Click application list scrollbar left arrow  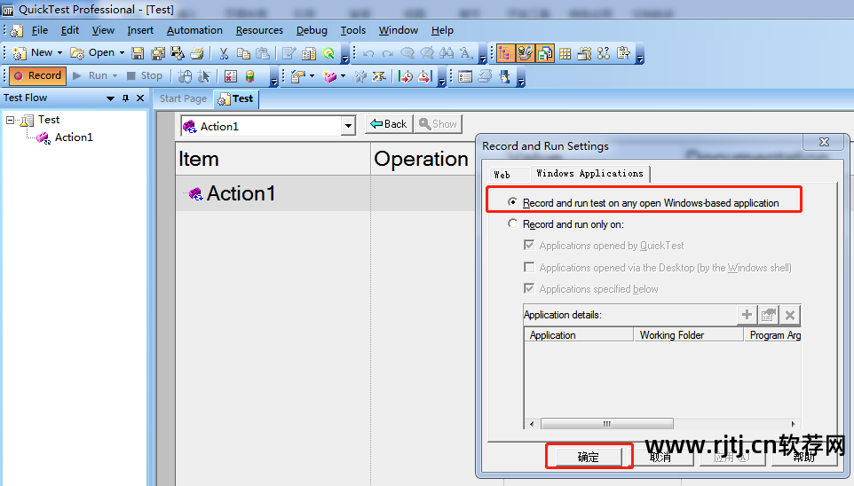532,424
